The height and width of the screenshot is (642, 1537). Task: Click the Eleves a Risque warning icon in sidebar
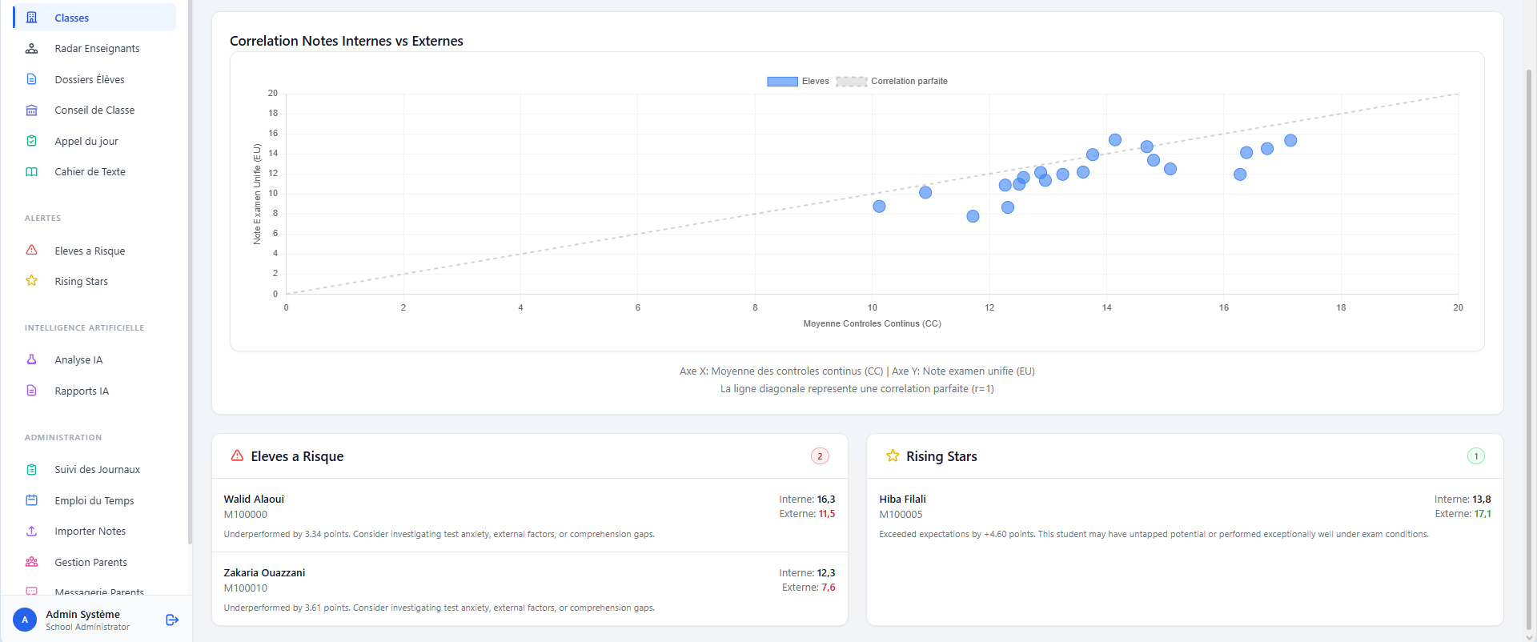click(32, 251)
